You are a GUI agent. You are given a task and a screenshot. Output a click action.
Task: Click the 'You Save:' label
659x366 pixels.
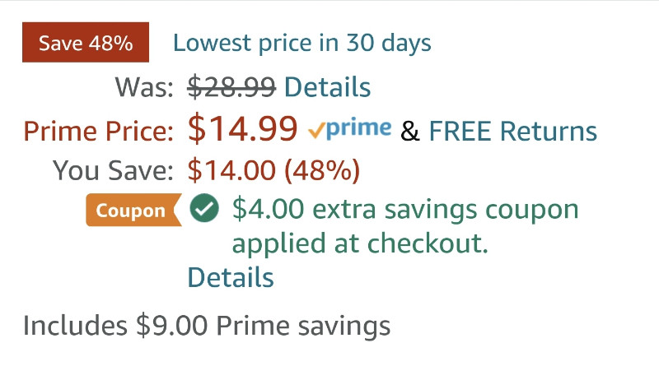pos(113,171)
